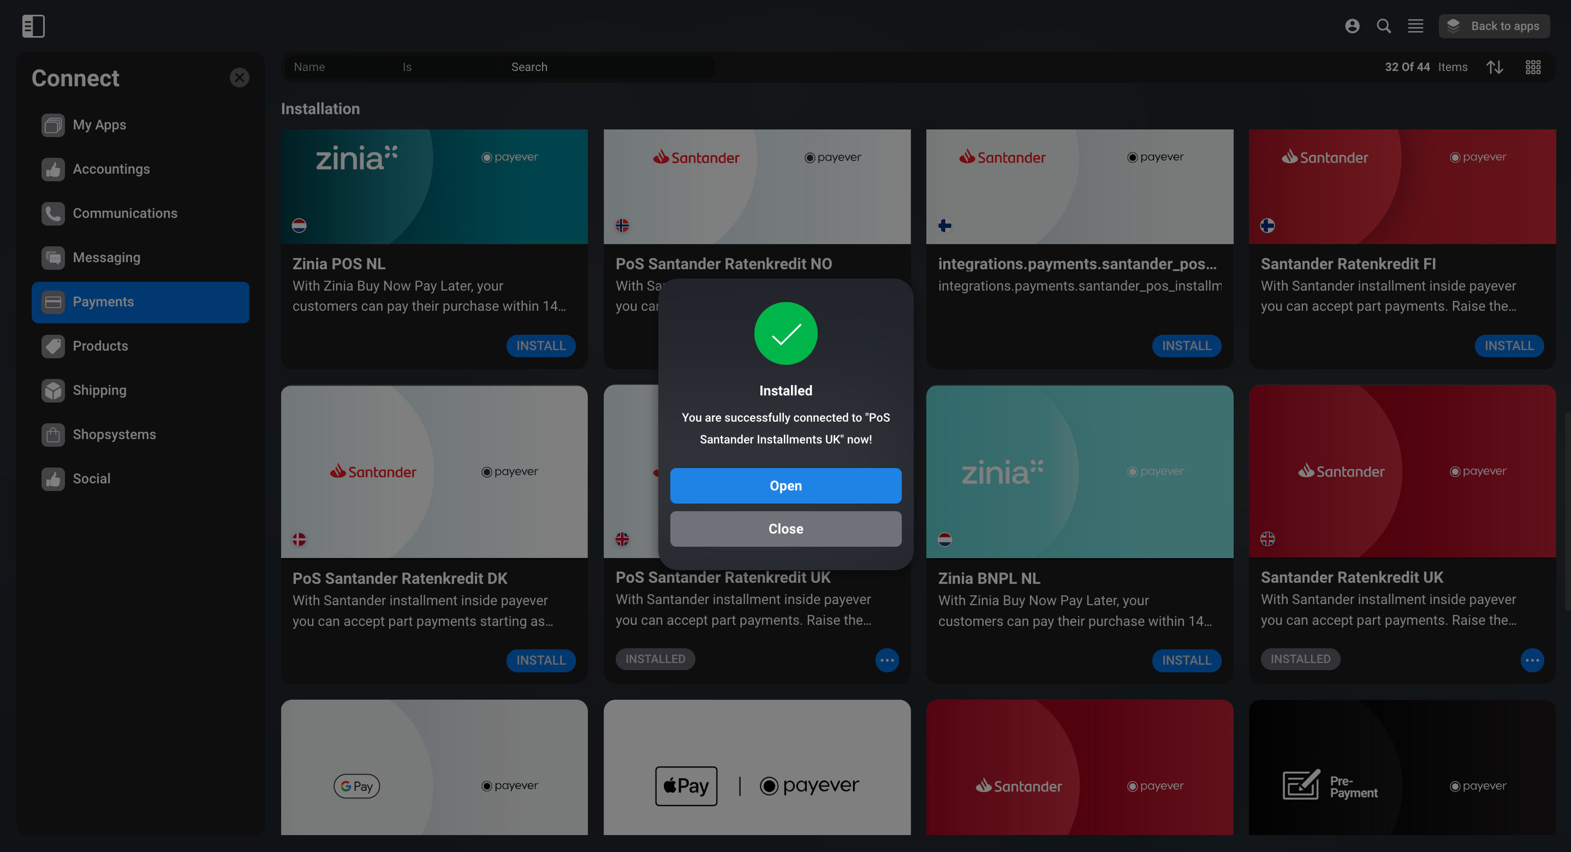The height and width of the screenshot is (852, 1571).
Task: Open the Name filter dropdown
Action: point(338,67)
